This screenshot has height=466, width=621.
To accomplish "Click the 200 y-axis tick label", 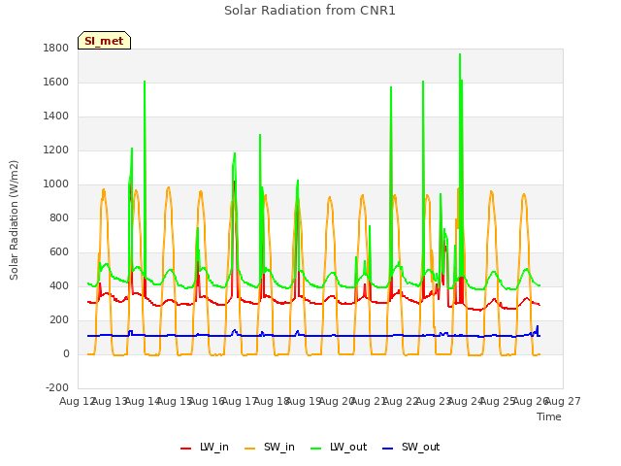I will click(59, 320).
